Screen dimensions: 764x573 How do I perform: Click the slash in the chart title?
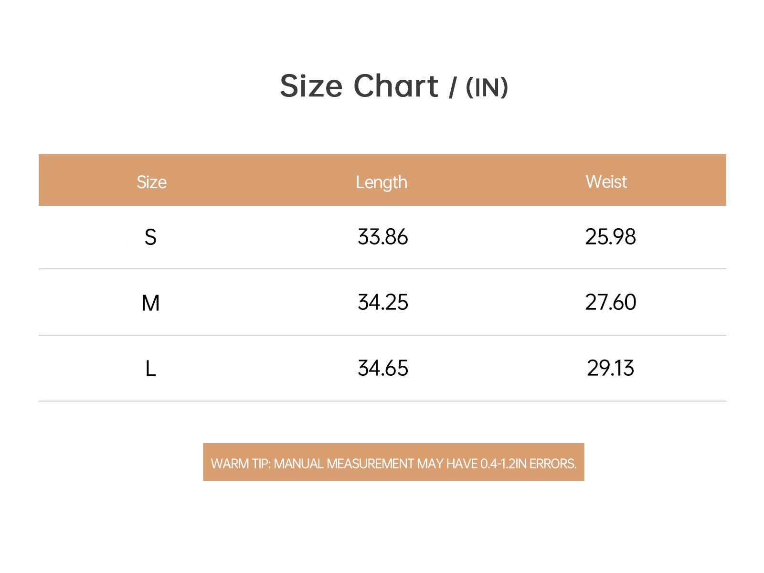coord(452,87)
